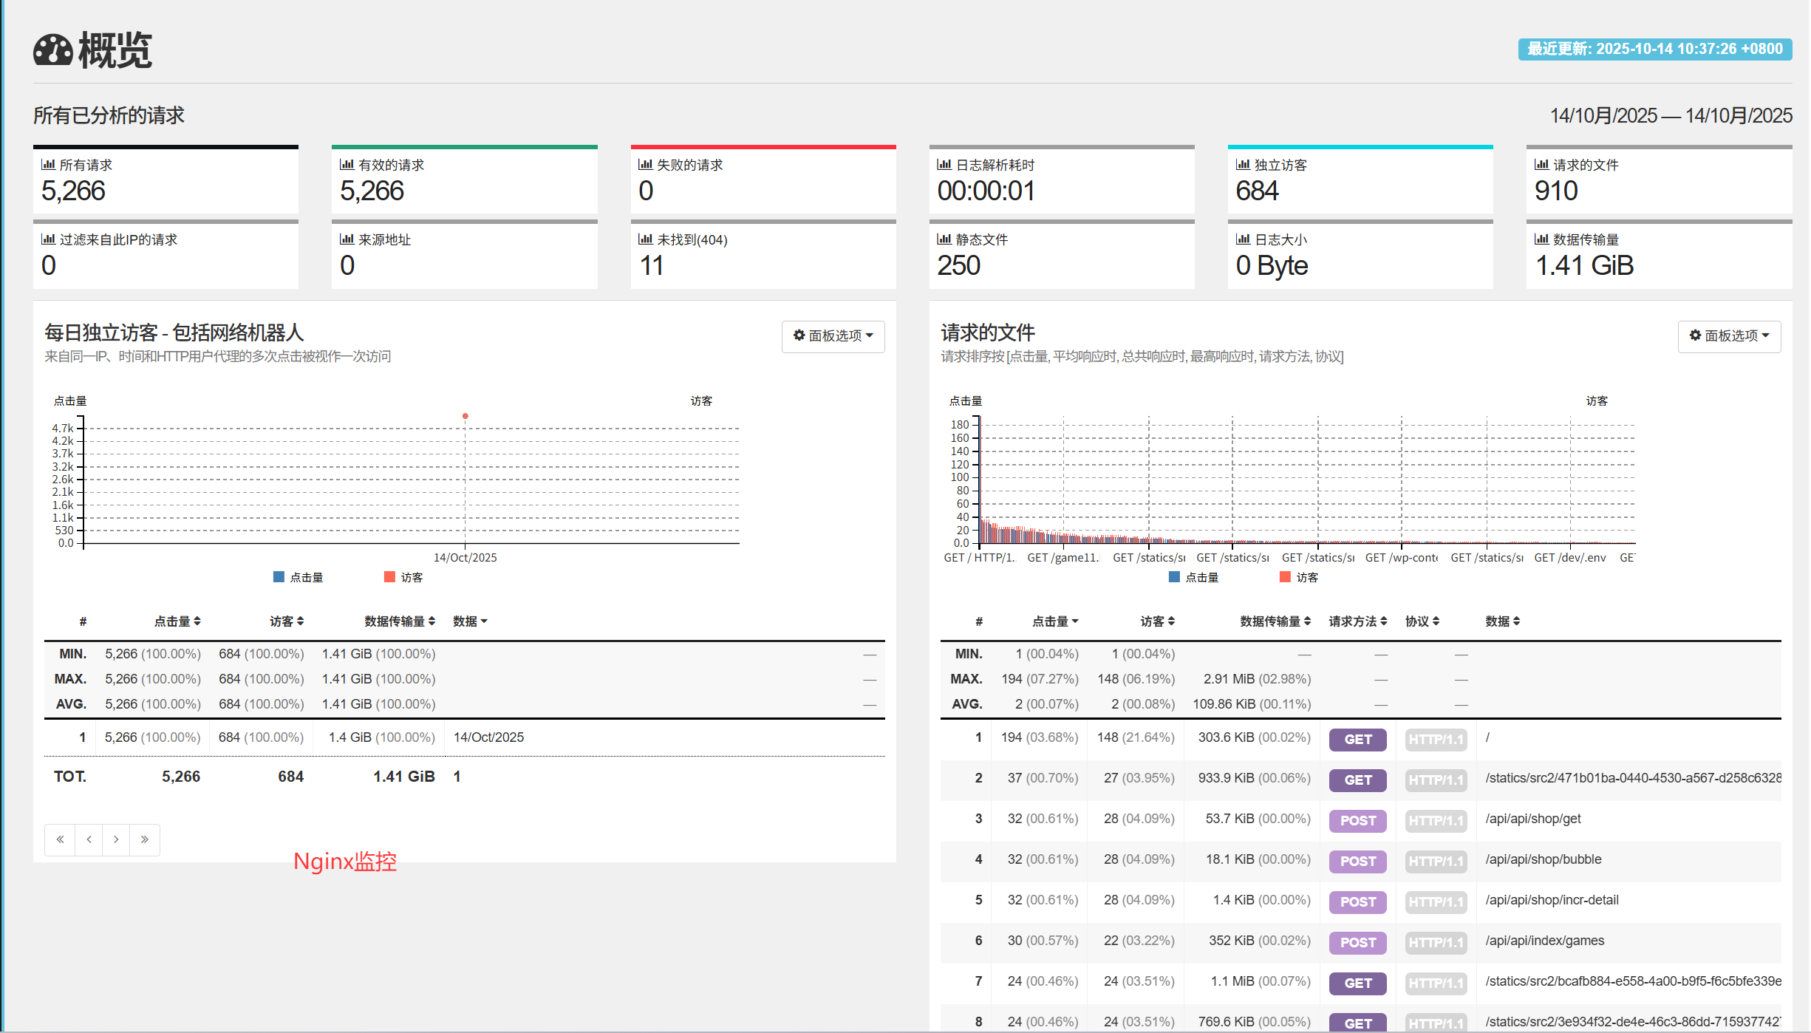Screen dimensions: 1811x1033
Task: Click chart icon on 失败的请求 card
Action: point(645,165)
